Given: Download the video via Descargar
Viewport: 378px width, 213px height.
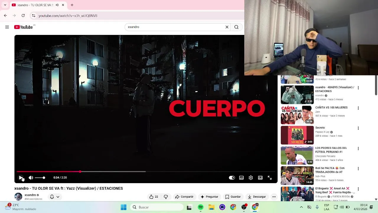Looking at the screenshot, I should tap(257, 197).
